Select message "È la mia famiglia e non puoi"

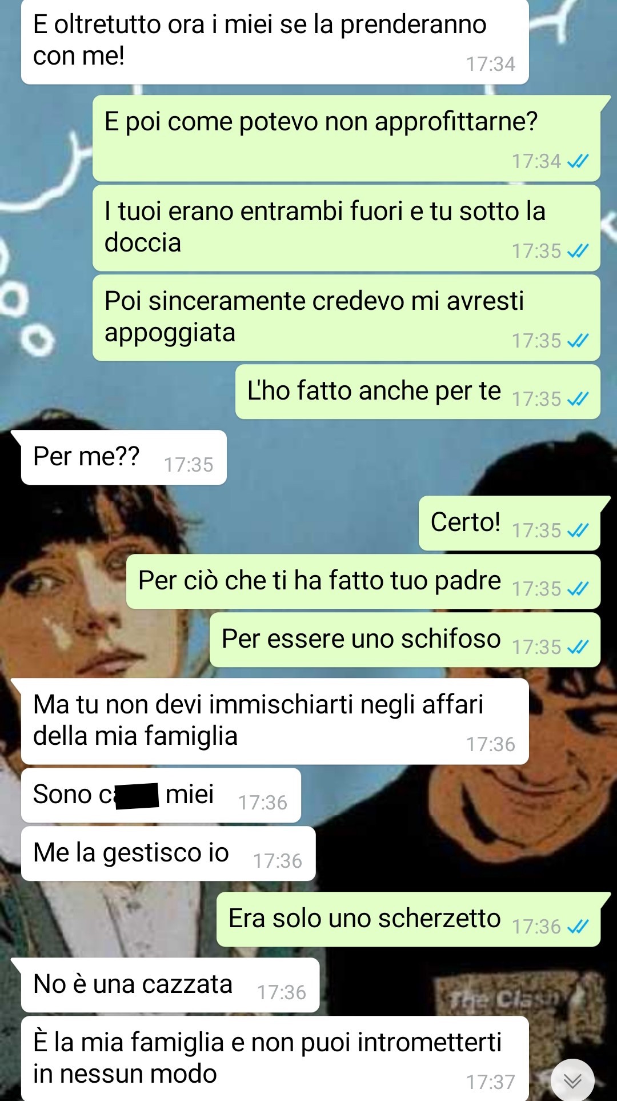click(275, 1058)
